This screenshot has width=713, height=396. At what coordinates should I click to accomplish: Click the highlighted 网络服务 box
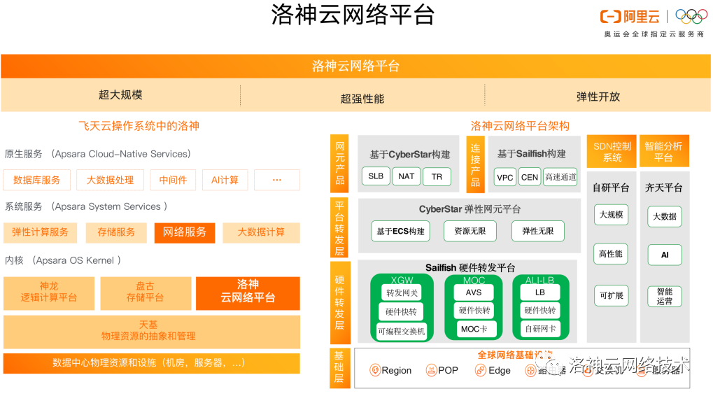pyautogui.click(x=185, y=232)
